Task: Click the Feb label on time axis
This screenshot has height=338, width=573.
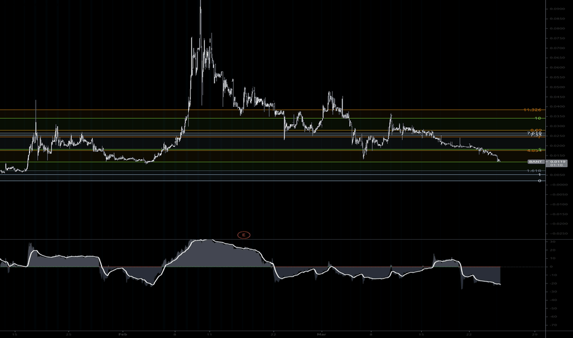Action: click(x=123, y=334)
